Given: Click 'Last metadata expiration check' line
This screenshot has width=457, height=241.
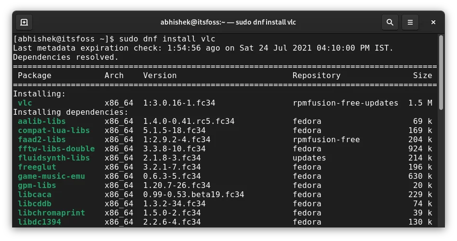Looking at the screenshot, I should click(203, 48).
